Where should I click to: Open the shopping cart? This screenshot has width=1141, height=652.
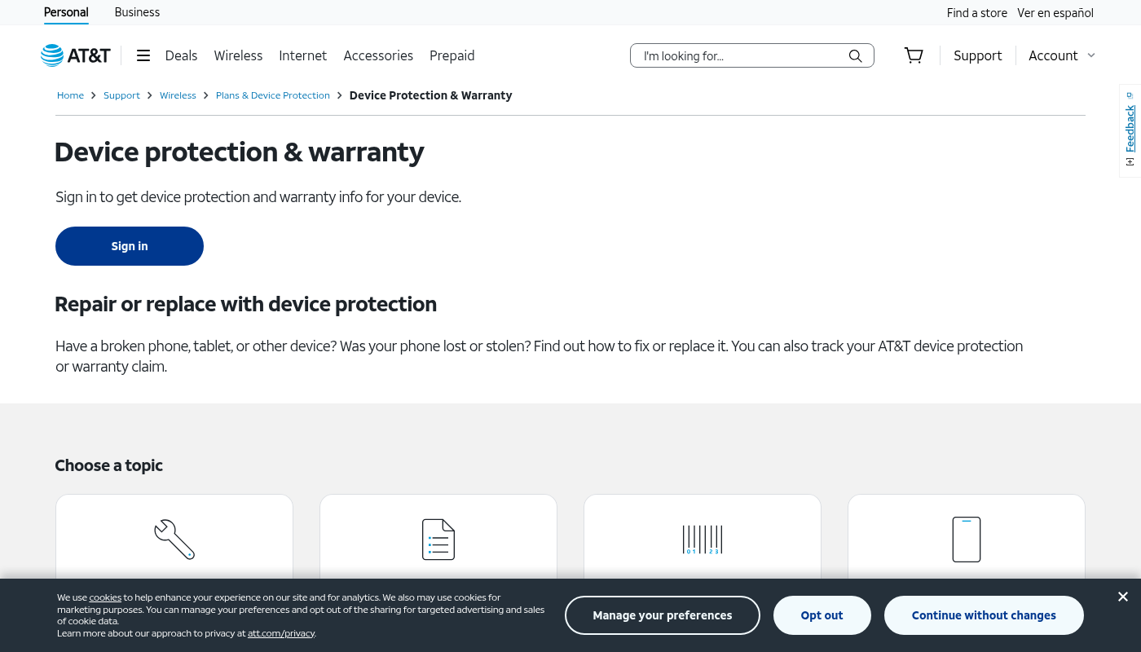point(914,55)
